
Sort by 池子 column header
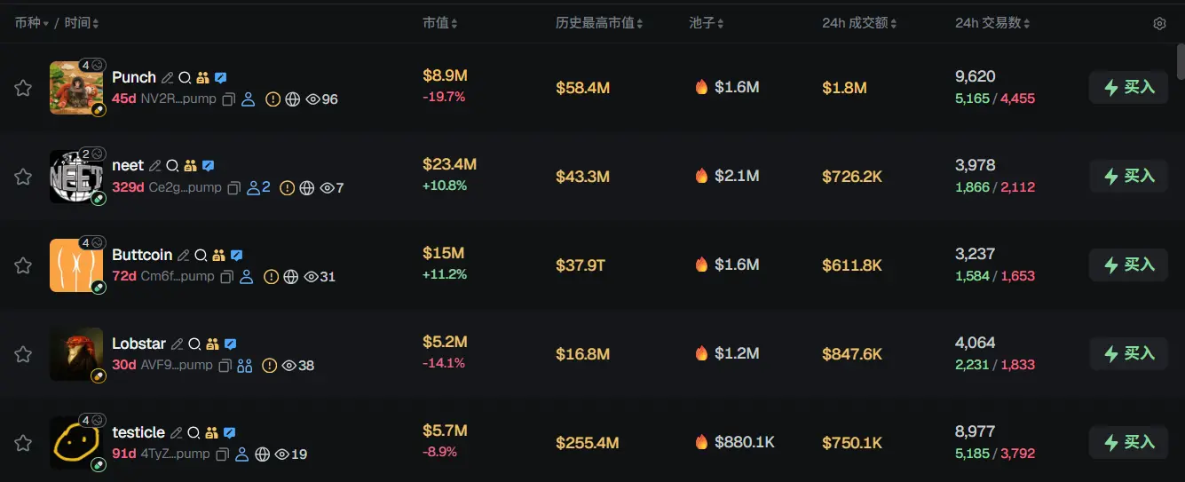(x=707, y=23)
